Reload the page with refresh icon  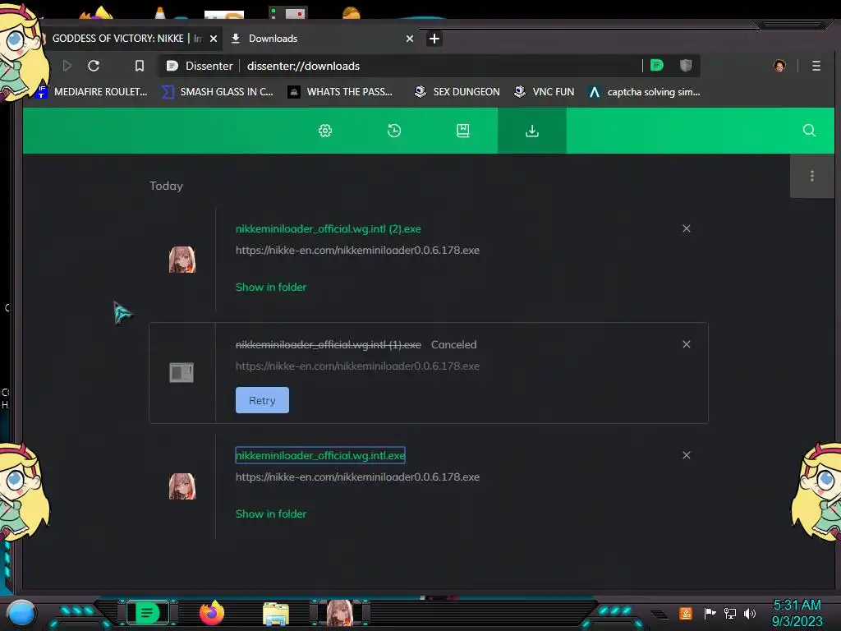(x=94, y=66)
